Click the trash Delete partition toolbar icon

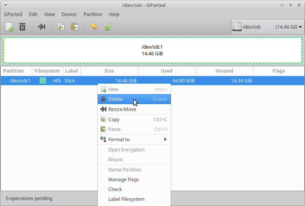22,27
